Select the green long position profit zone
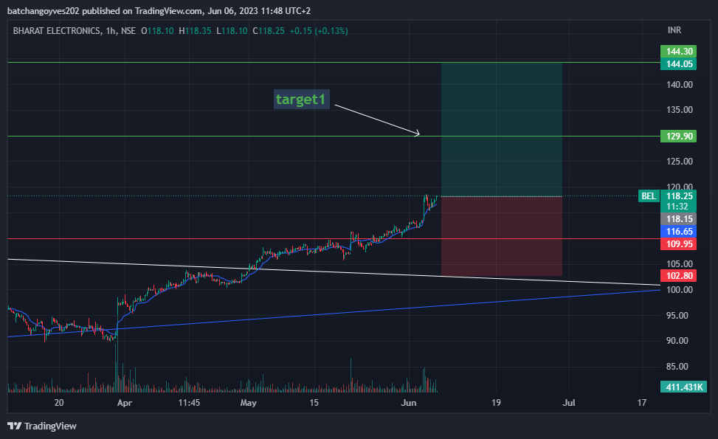 pos(501,130)
